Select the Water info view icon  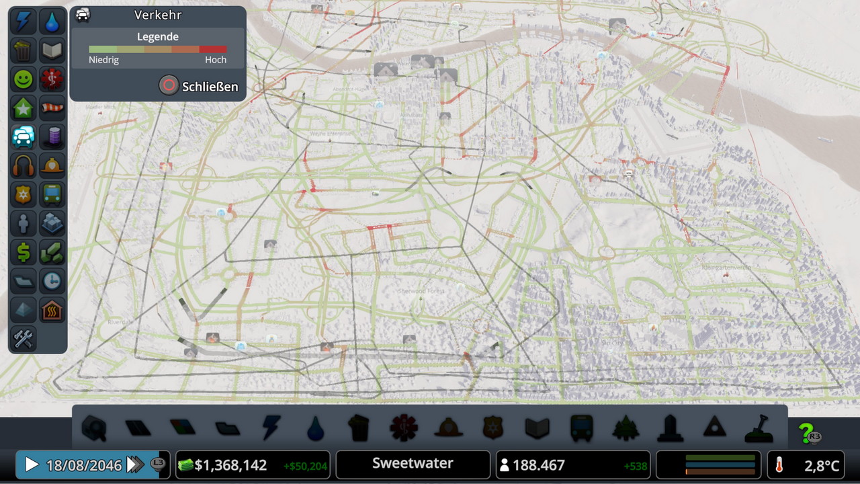pos(52,22)
